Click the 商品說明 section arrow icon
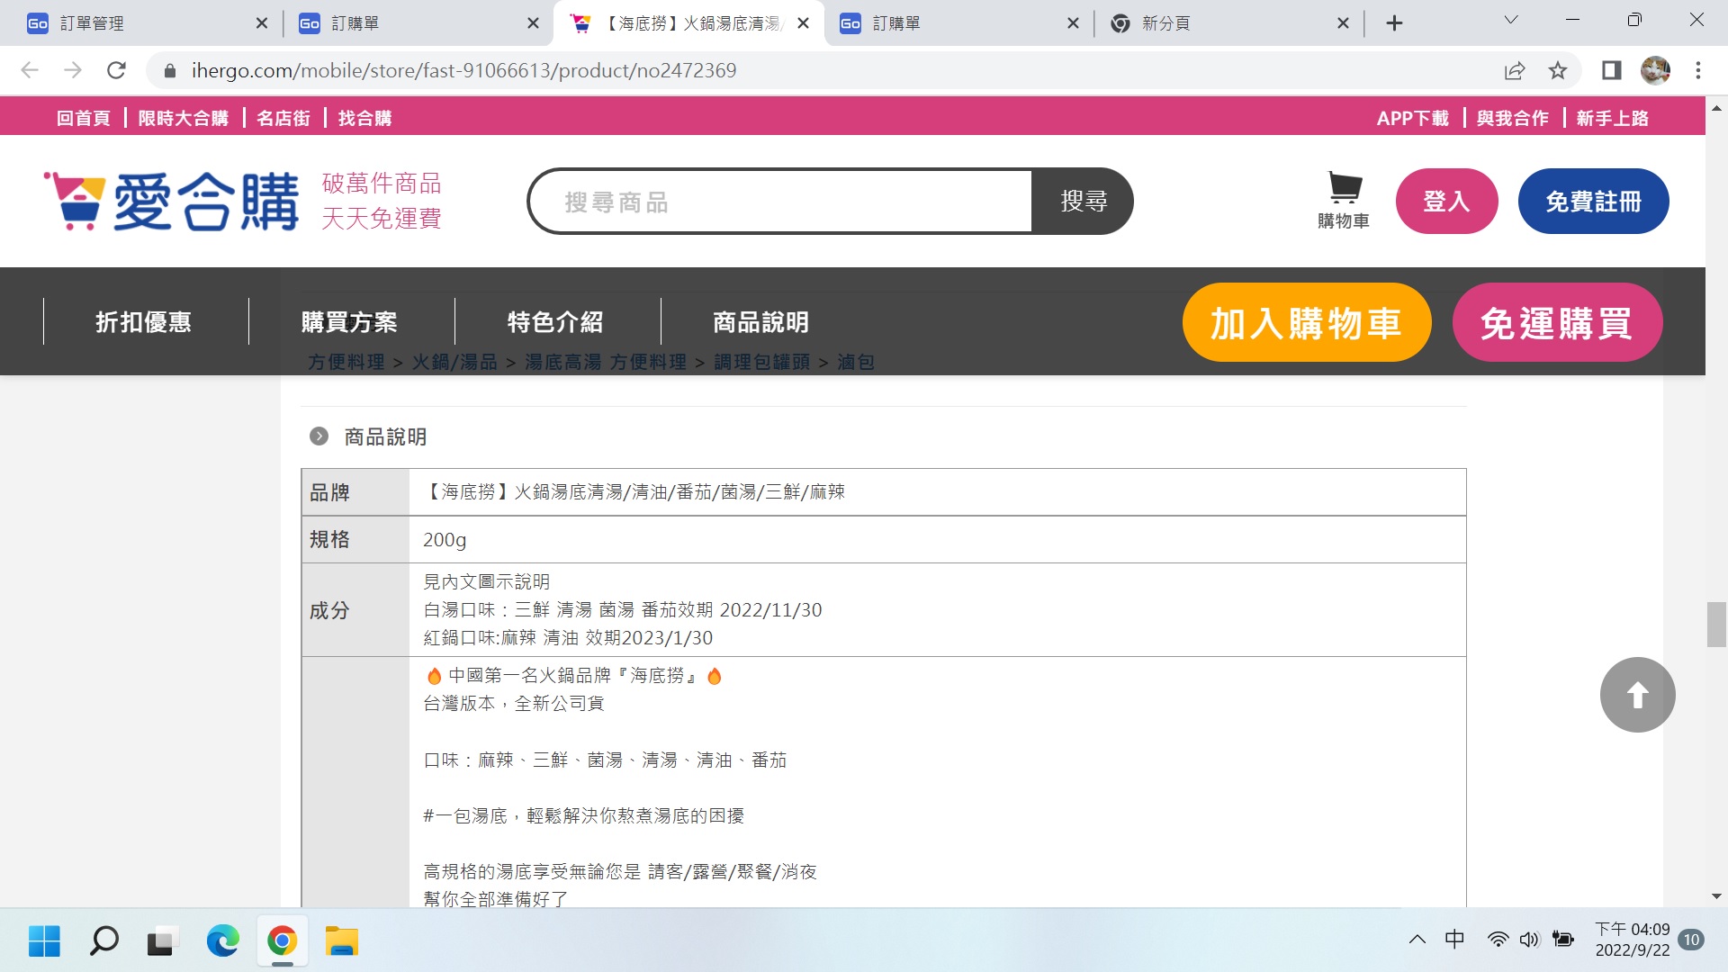 (319, 436)
